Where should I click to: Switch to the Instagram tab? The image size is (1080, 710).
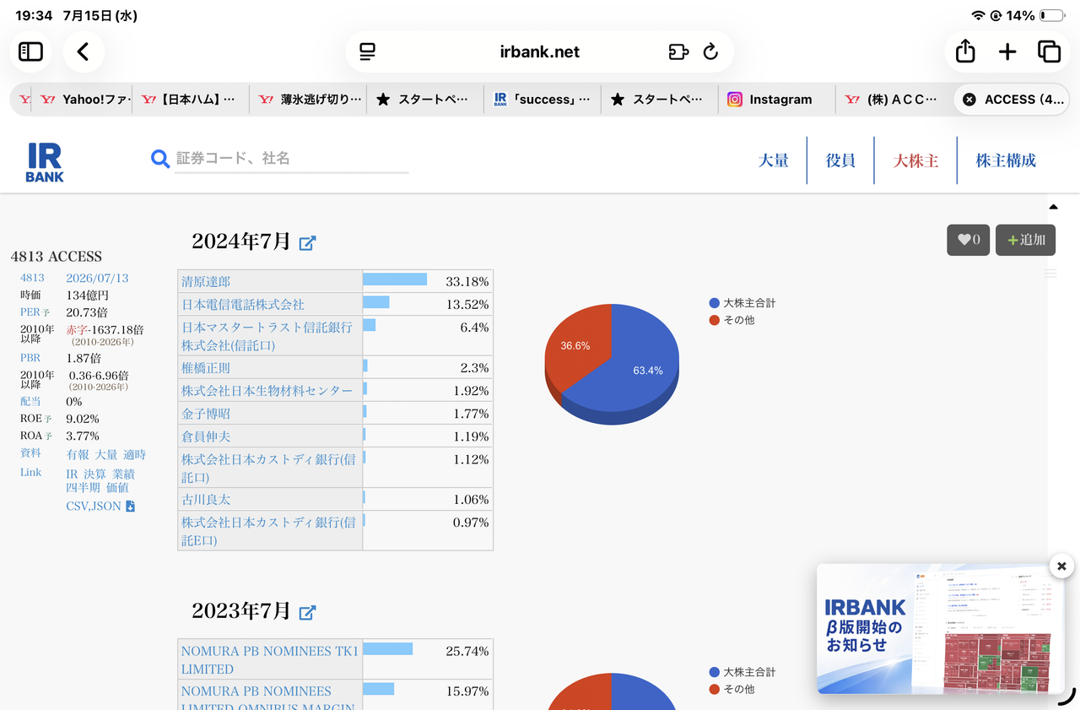pos(769,100)
